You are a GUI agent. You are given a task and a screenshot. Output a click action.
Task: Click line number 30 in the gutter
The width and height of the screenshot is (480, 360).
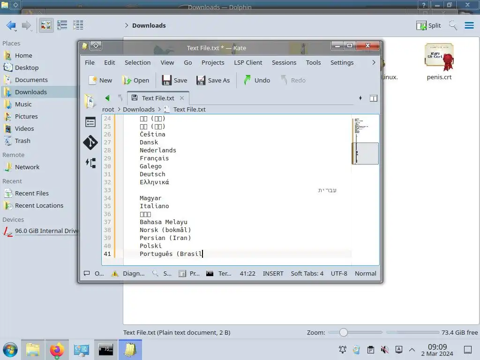click(107, 166)
